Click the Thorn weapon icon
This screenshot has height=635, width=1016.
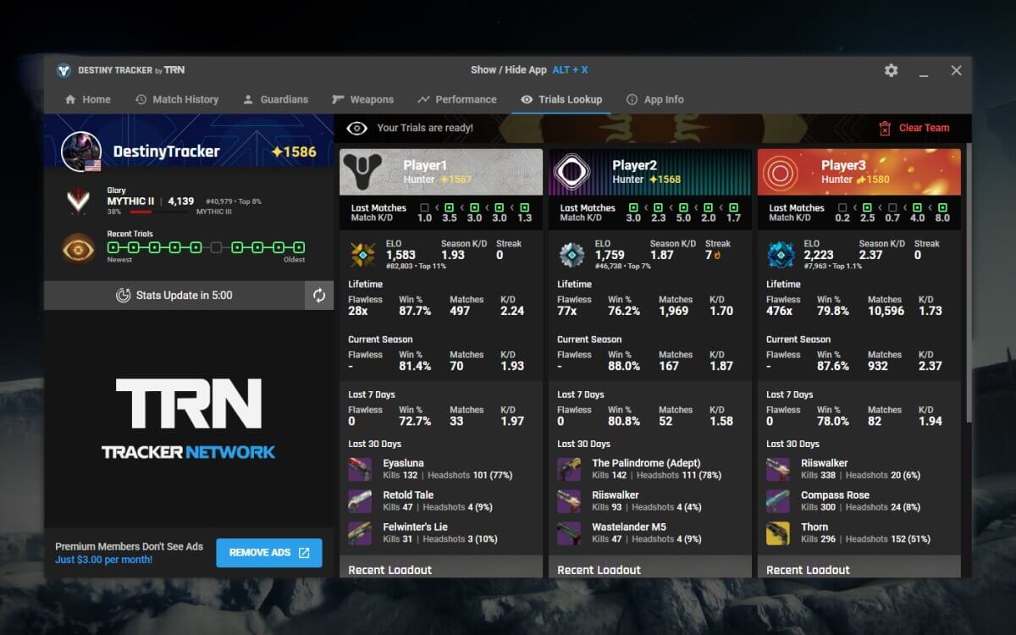click(778, 533)
